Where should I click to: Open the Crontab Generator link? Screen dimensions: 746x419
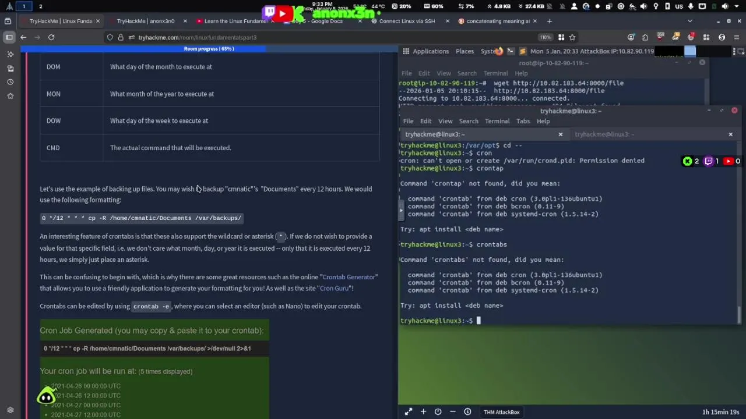point(349,277)
